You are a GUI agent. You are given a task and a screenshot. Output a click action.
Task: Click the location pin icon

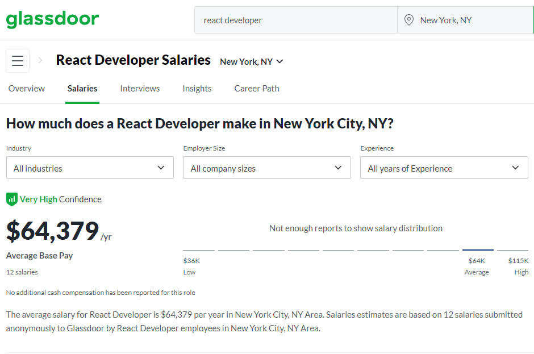[x=408, y=20]
